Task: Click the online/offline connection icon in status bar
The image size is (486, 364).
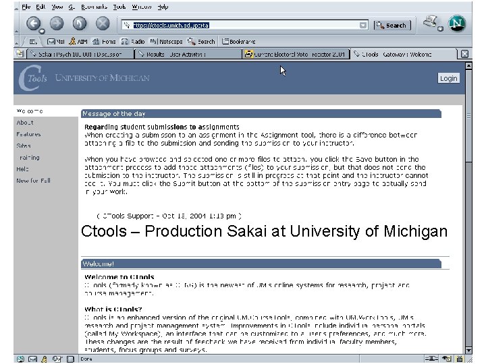Action: [431, 359]
